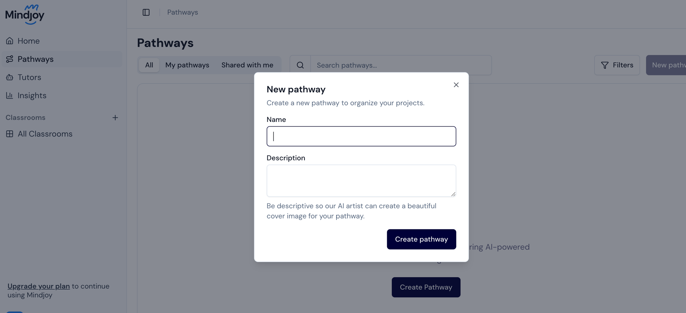The image size is (686, 313).
Task: Click the Name input field
Action: [361, 136]
